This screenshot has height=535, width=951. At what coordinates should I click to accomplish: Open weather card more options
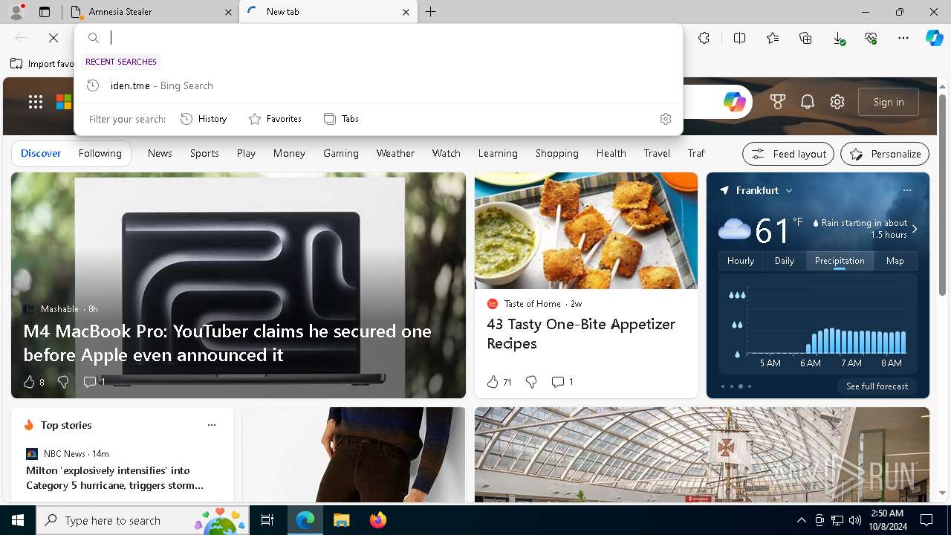(907, 190)
